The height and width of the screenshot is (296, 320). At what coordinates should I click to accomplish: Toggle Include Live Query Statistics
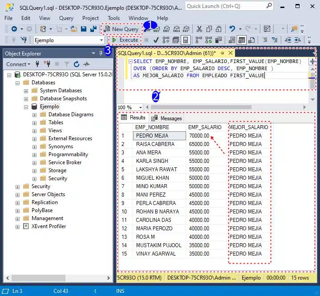[209, 40]
